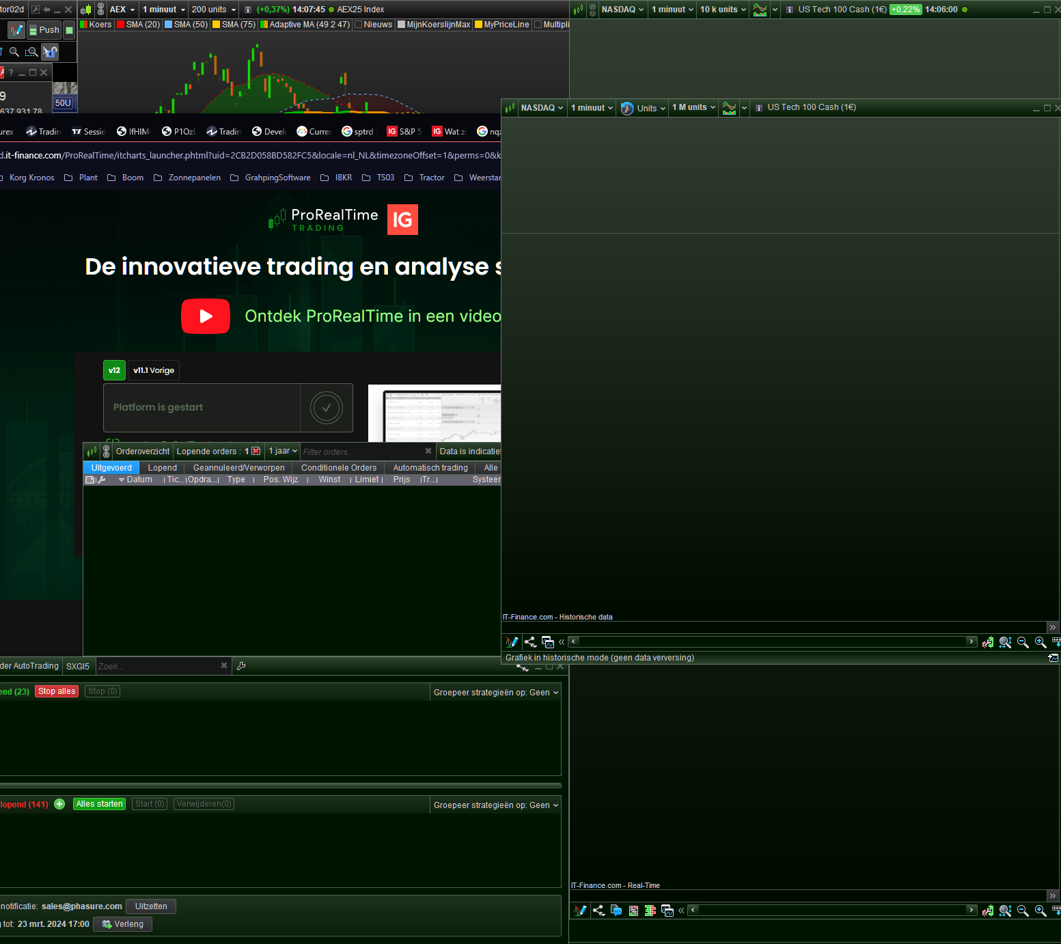Screen dimensions: 1061x944
Task: Click the Uitzetten button
Action: [151, 906]
